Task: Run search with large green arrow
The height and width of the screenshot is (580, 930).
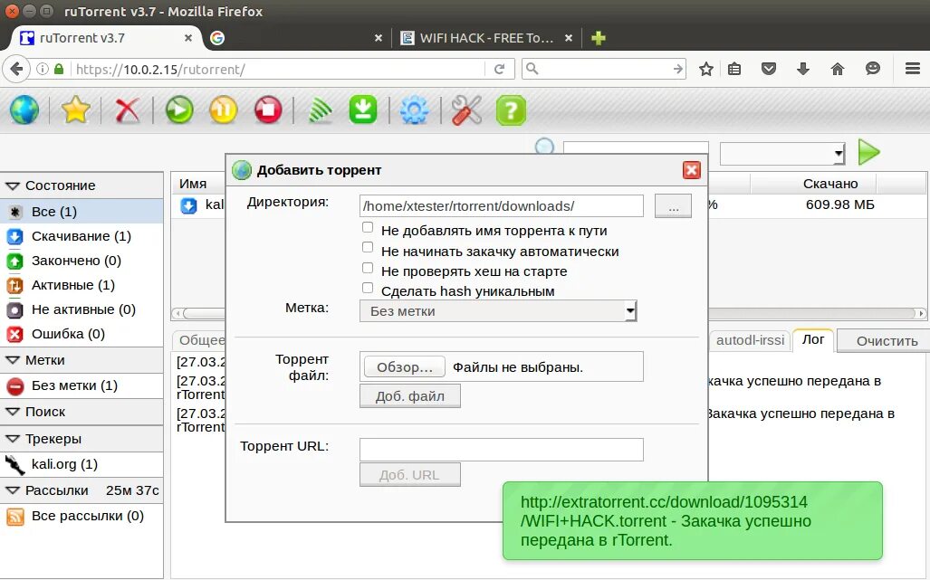Action: pos(869,152)
